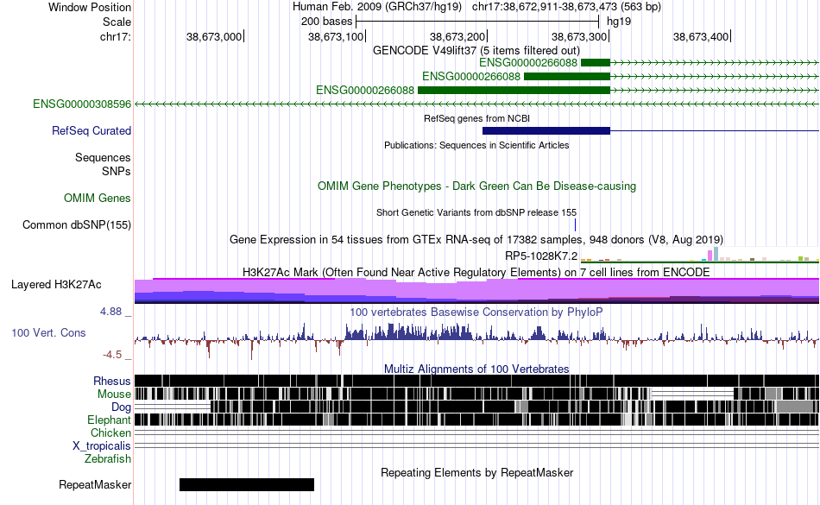Screen dimensions: 820x505
Task: Select the X_tropicalis alignment row label
Action: tap(102, 446)
